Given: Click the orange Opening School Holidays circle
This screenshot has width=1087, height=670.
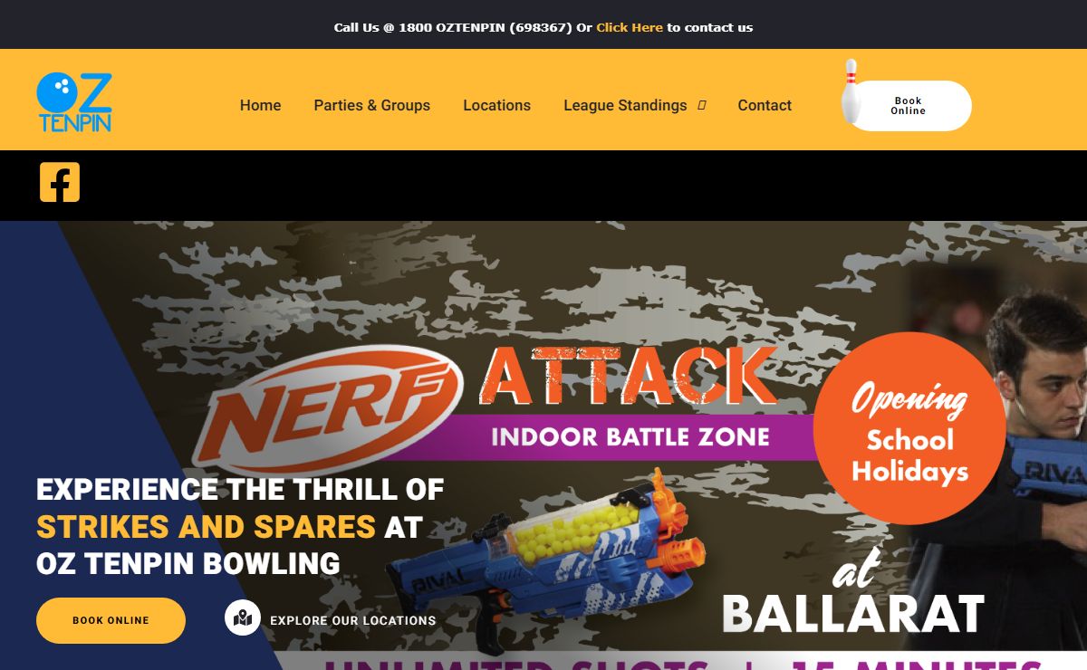Looking at the screenshot, I should pos(909,428).
